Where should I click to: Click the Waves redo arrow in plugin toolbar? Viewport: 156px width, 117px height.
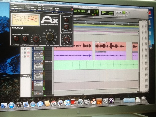click(18, 11)
